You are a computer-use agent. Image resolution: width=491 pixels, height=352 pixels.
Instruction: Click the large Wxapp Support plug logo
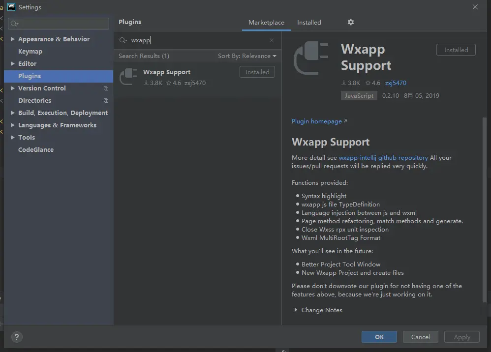click(310, 58)
